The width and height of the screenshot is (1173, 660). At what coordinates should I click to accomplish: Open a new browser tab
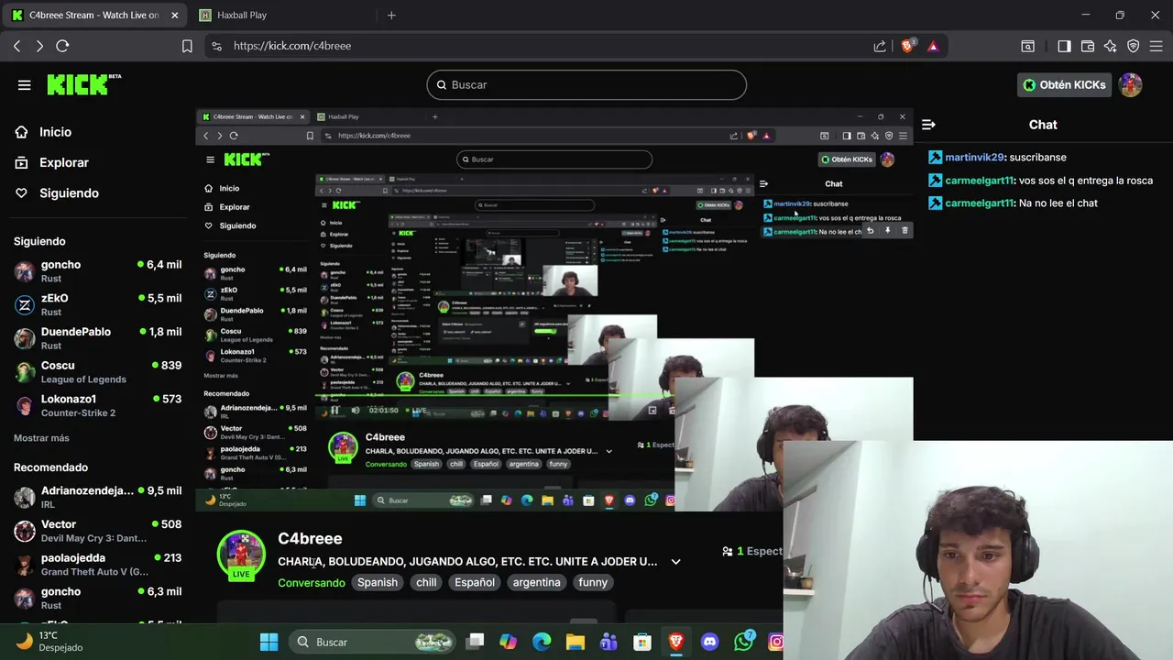point(391,15)
